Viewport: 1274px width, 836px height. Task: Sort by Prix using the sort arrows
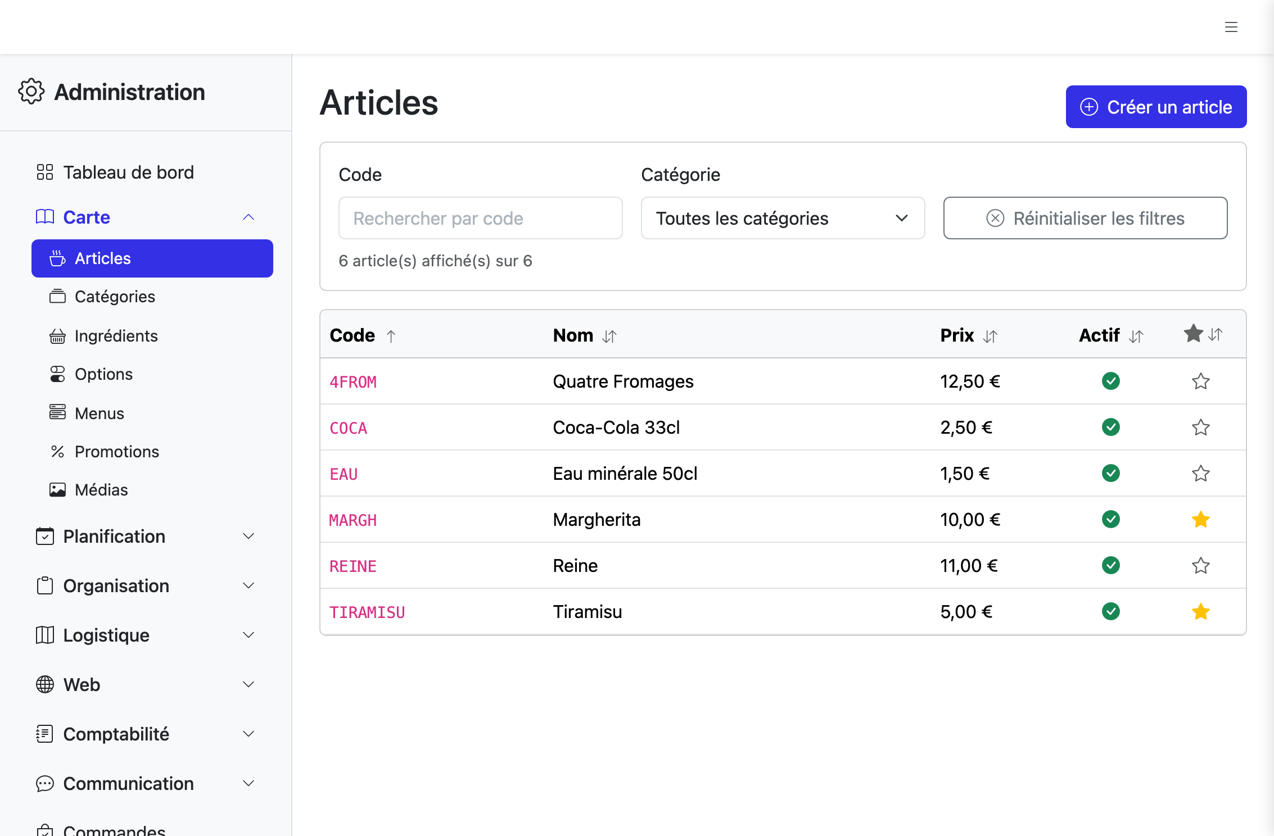coord(990,336)
